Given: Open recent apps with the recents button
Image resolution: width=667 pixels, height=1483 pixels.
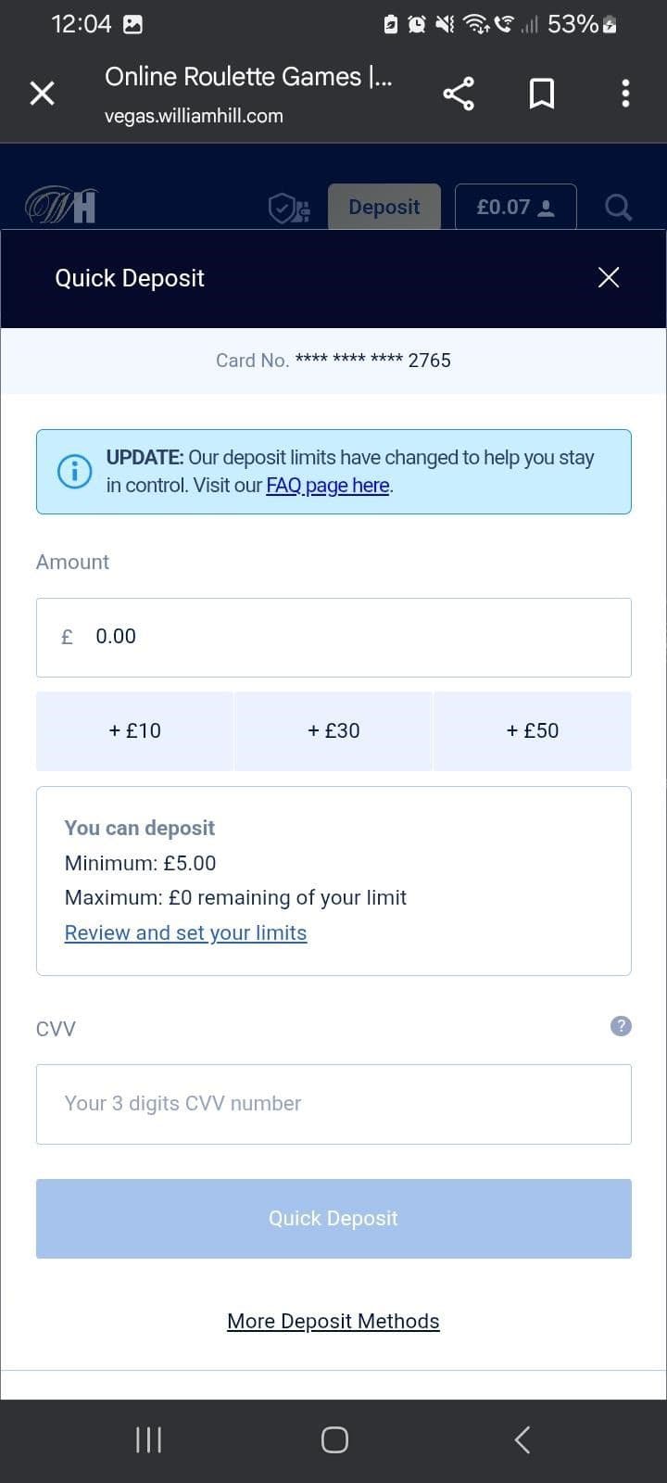Looking at the screenshot, I should click(x=147, y=1439).
